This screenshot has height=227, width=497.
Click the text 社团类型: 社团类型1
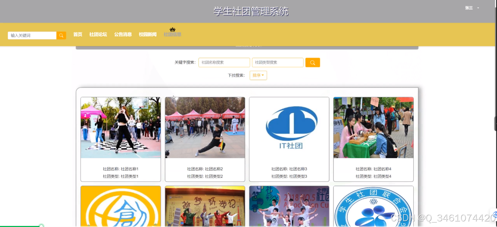coord(121,177)
